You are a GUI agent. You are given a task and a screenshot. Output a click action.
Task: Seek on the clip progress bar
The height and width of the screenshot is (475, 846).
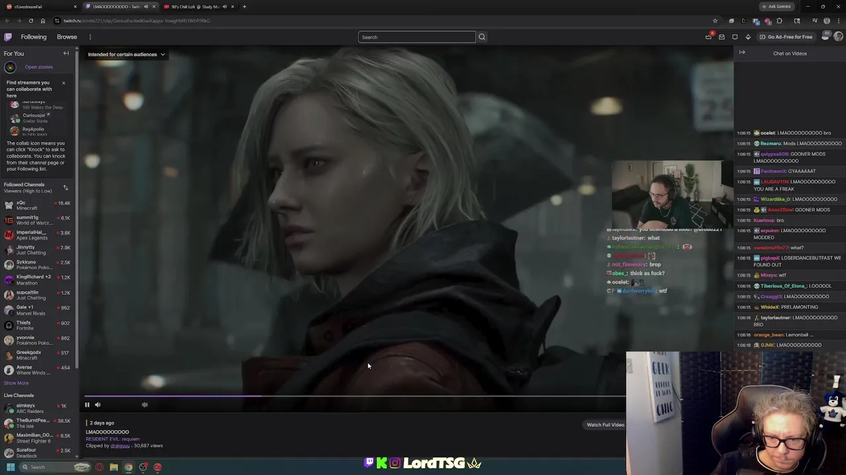click(354, 396)
